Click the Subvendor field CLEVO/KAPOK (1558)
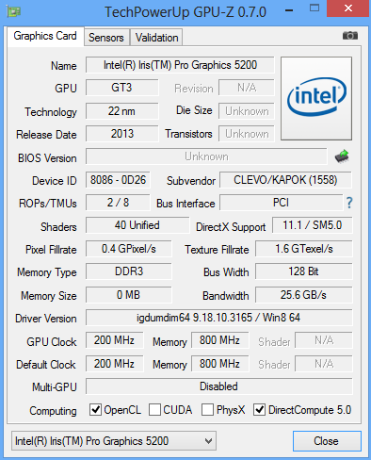Image resolution: width=371 pixels, height=460 pixels. (x=285, y=180)
